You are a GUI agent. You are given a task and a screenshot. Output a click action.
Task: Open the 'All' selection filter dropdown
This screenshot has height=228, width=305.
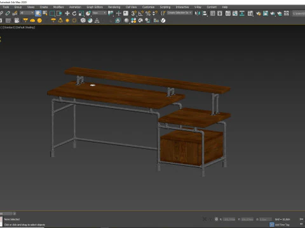27,13
